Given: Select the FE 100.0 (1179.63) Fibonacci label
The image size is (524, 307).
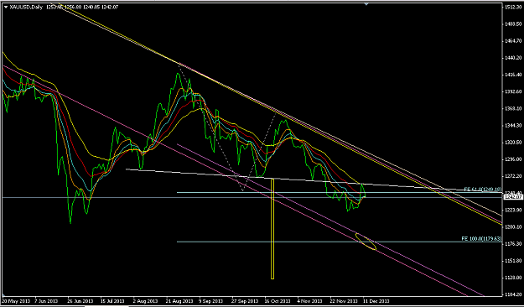Looking at the screenshot, I should coord(481,239).
